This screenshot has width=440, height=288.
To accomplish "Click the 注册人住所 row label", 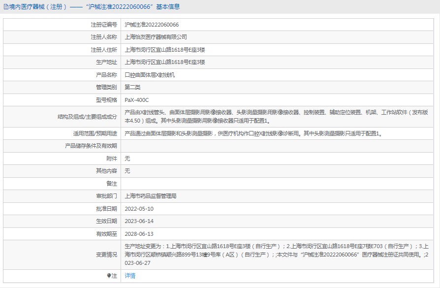I will pos(104,50).
